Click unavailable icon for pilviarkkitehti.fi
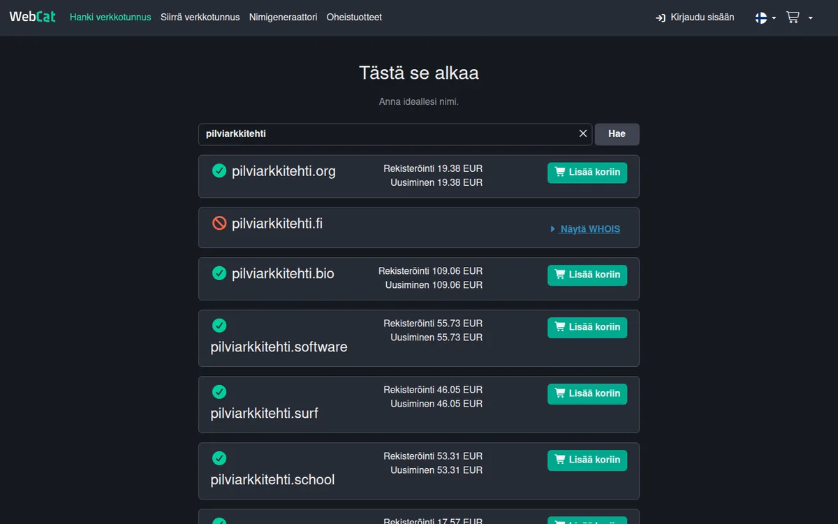The width and height of the screenshot is (838, 524). click(219, 223)
